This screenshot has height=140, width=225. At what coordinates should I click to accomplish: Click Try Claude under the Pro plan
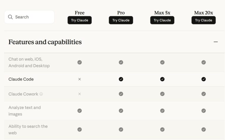click(x=121, y=20)
